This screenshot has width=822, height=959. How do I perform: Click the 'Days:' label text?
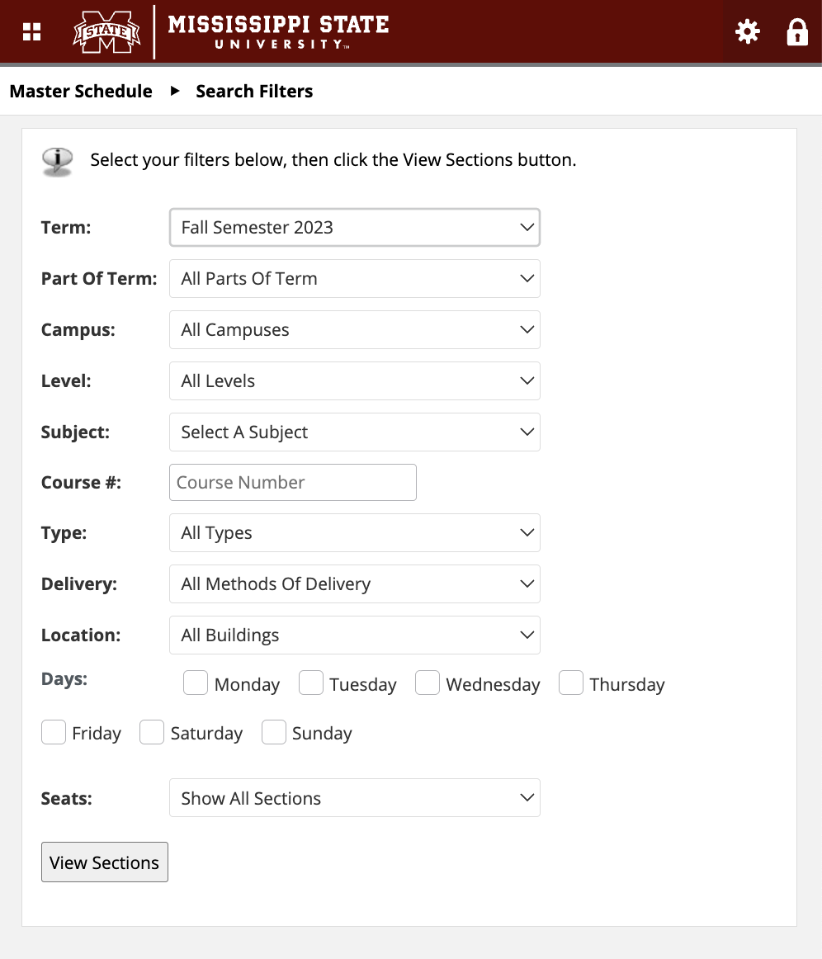point(64,679)
